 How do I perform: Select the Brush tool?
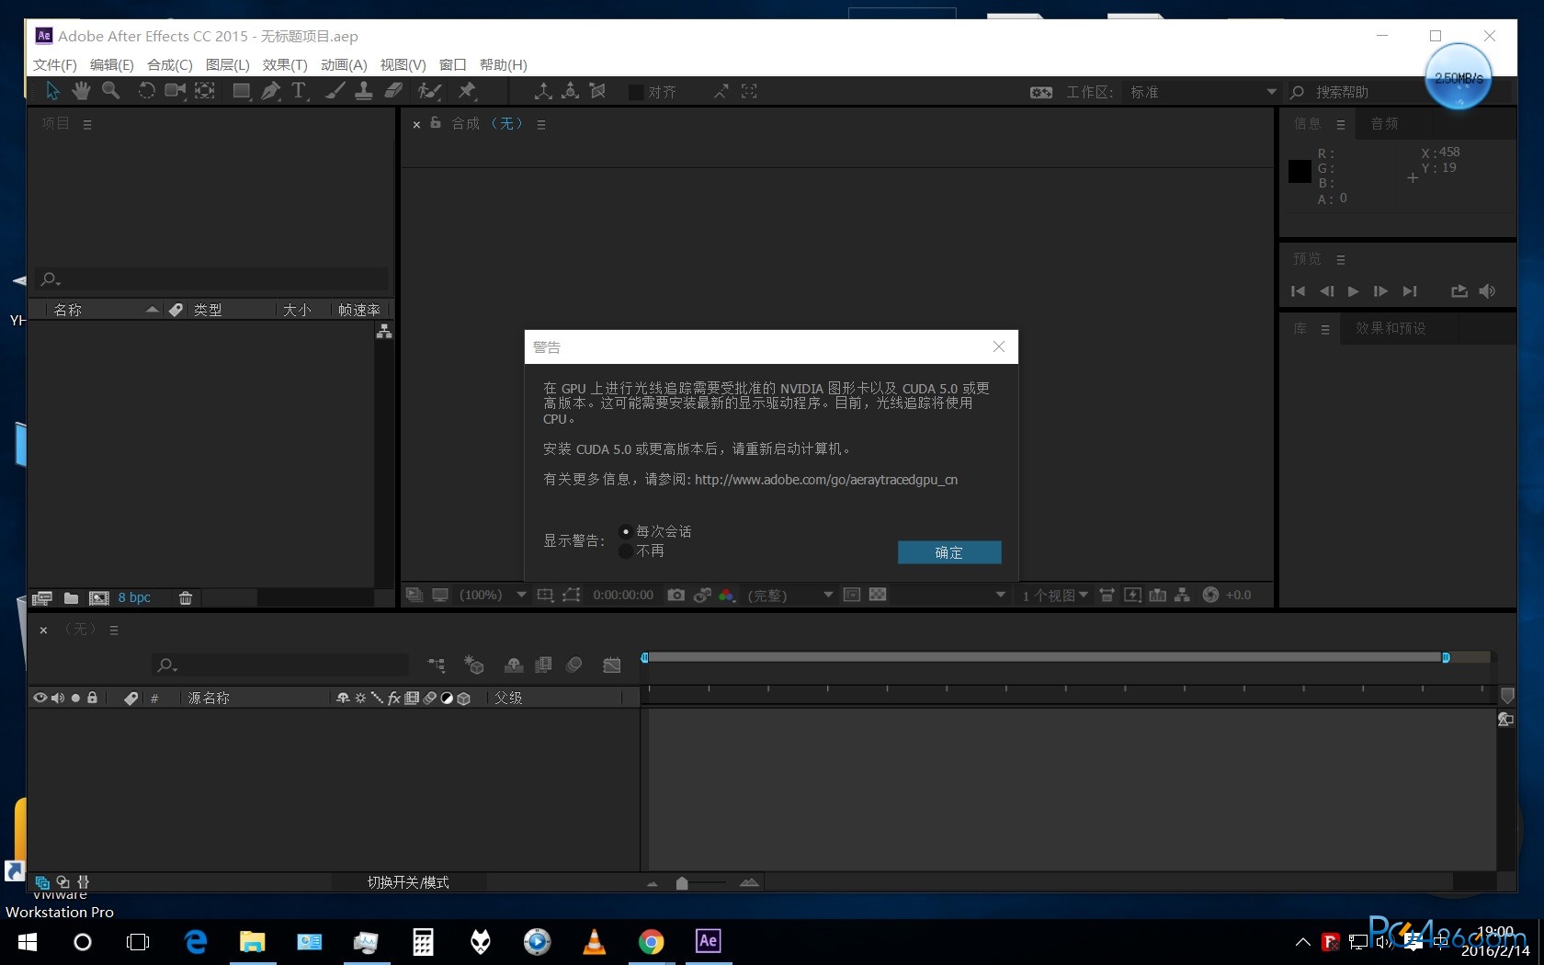(335, 91)
